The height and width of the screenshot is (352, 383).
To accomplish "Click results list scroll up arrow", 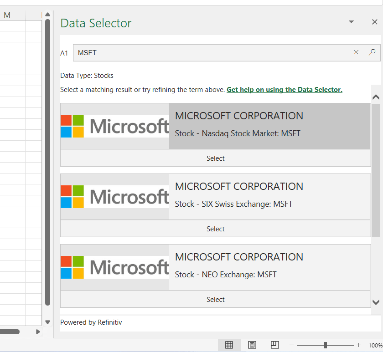I will 376,97.
